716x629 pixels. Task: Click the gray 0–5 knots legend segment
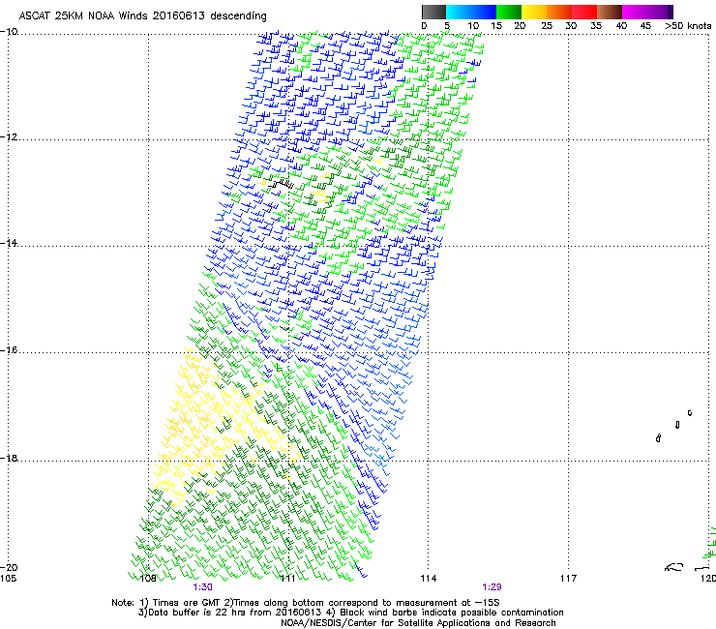(x=433, y=12)
